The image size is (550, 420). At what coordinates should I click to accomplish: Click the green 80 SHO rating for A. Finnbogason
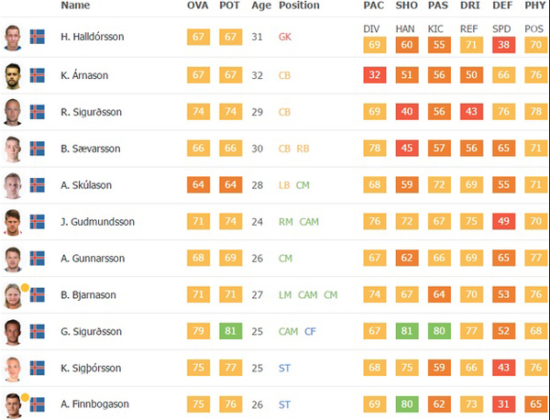[x=407, y=403]
